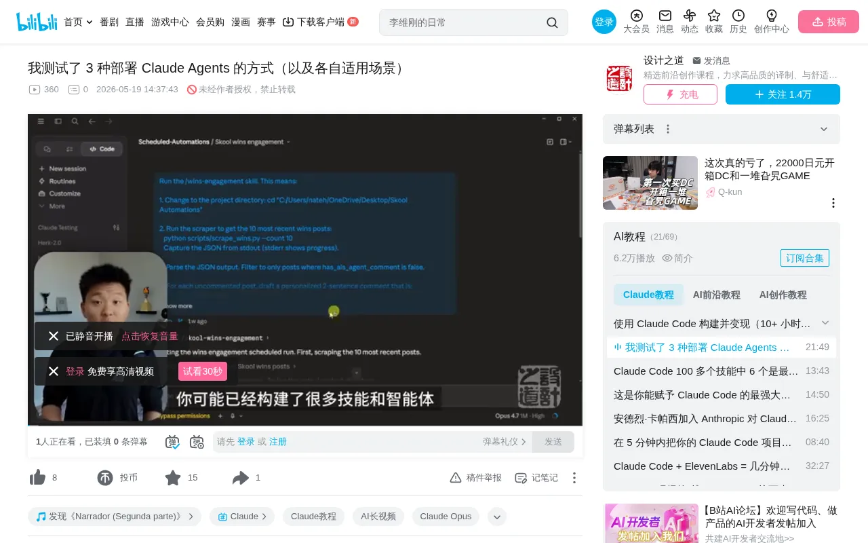Switch to the AI创作教程 tab

point(783,295)
